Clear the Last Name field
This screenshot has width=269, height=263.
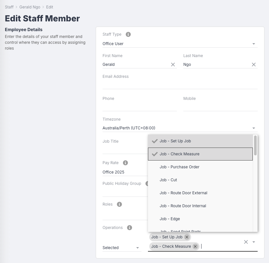tap(254, 65)
